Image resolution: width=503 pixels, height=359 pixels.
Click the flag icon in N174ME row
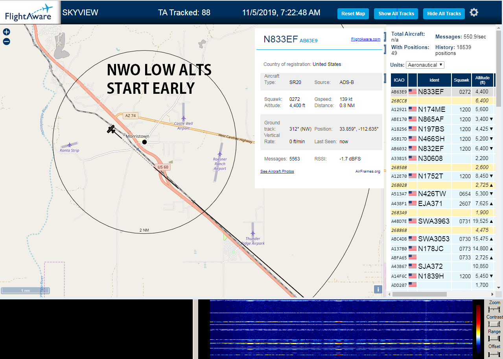(412, 109)
